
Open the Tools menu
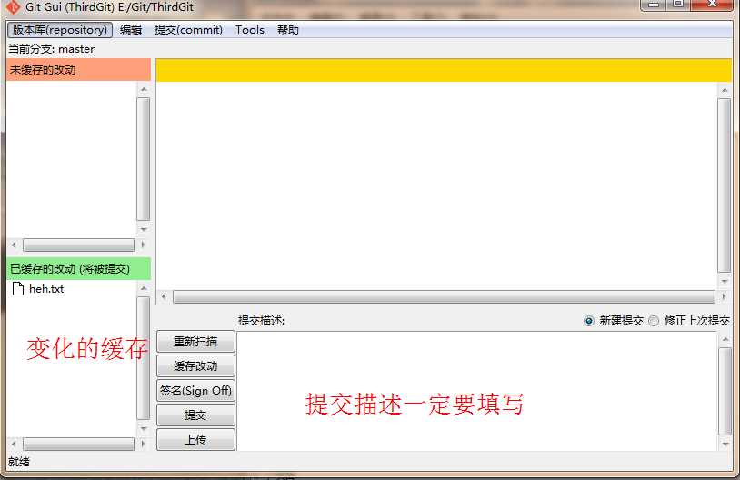250,30
